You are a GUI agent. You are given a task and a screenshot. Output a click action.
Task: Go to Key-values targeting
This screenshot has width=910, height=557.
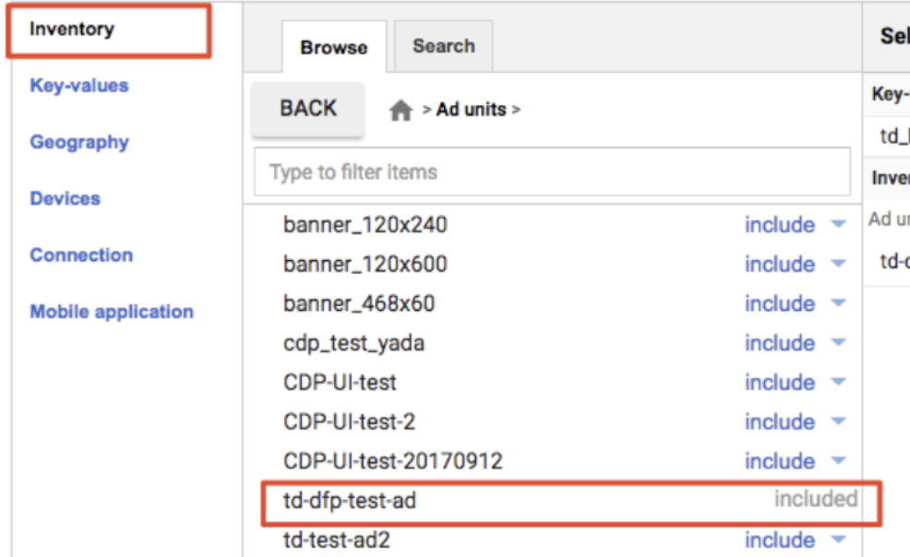tap(79, 86)
